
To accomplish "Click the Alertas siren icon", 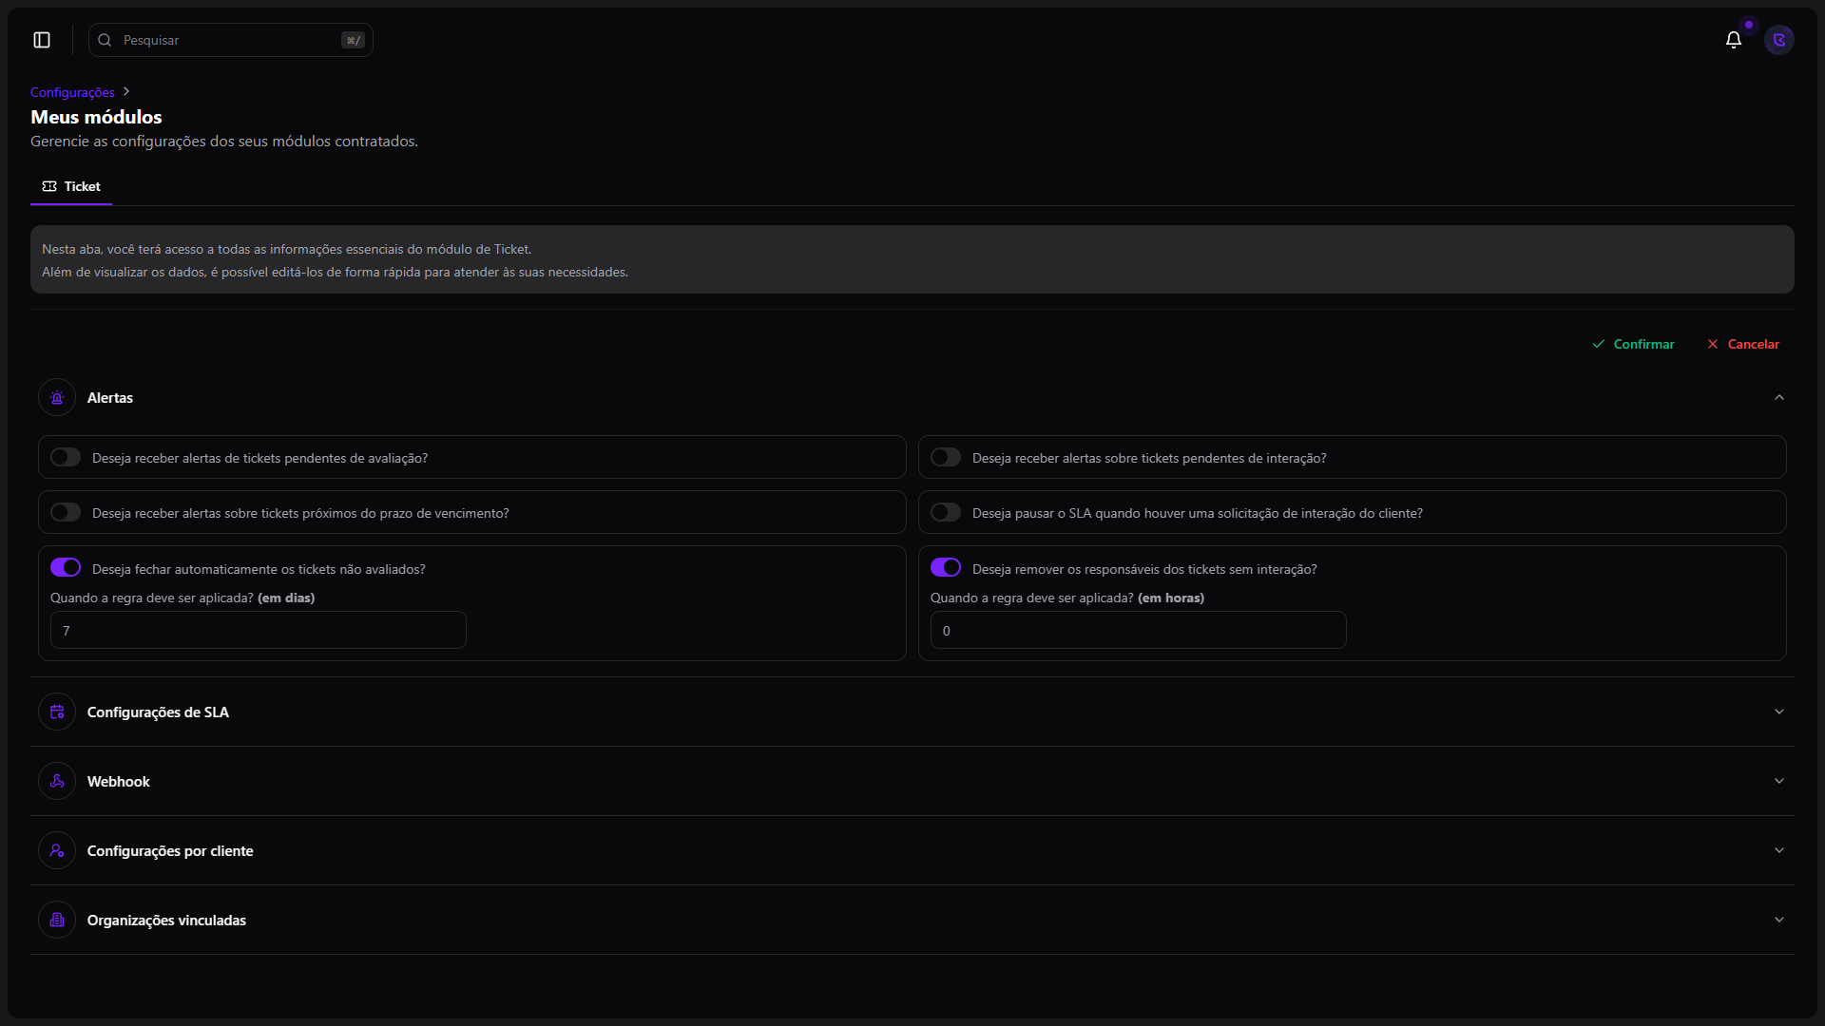I will 57,398.
